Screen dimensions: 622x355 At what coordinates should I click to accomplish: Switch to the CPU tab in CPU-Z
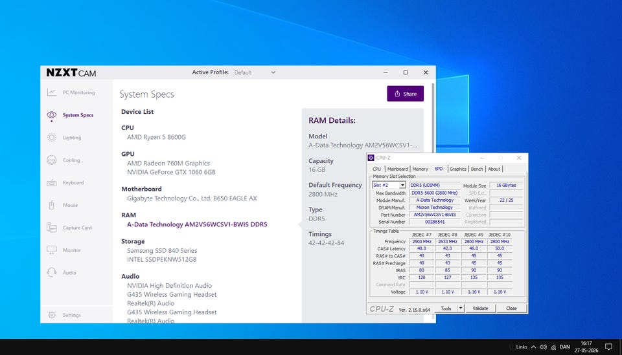377,169
